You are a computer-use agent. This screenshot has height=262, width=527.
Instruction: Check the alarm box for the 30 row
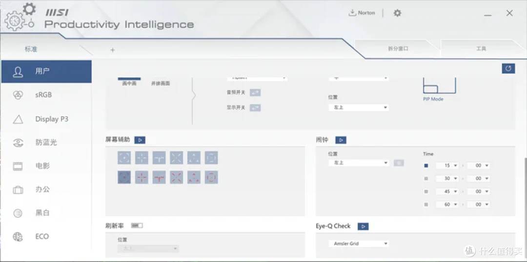click(x=426, y=179)
